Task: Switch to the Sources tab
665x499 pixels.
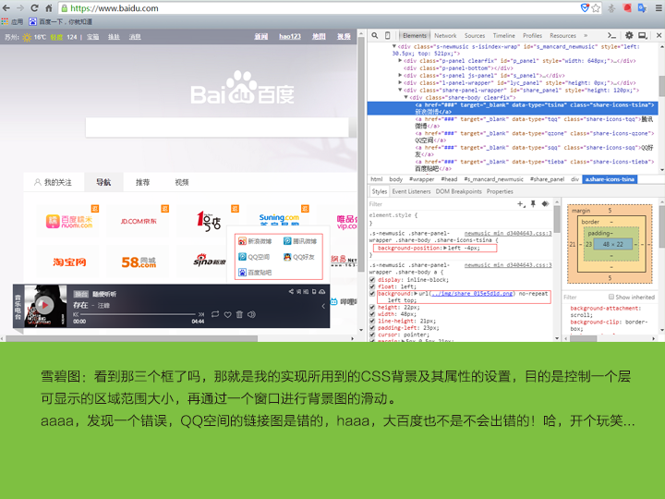Action: (x=474, y=36)
